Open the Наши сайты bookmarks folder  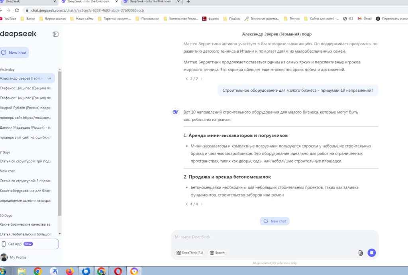point(82,19)
